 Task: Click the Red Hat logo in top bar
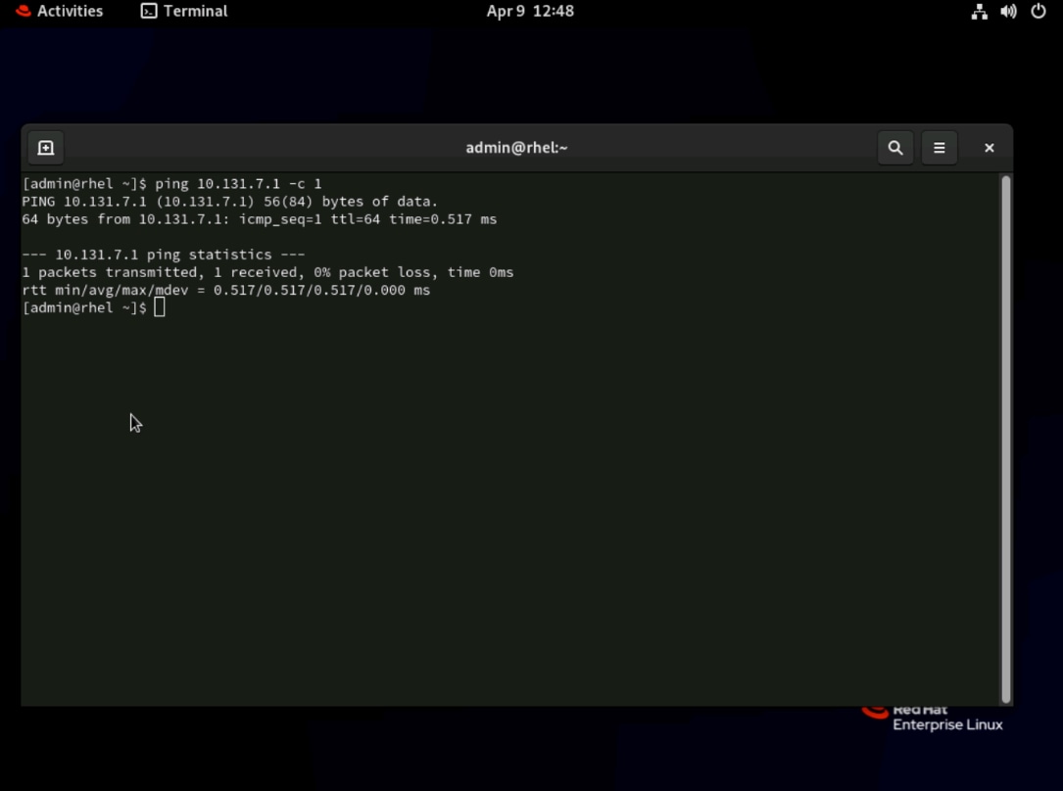(24, 11)
